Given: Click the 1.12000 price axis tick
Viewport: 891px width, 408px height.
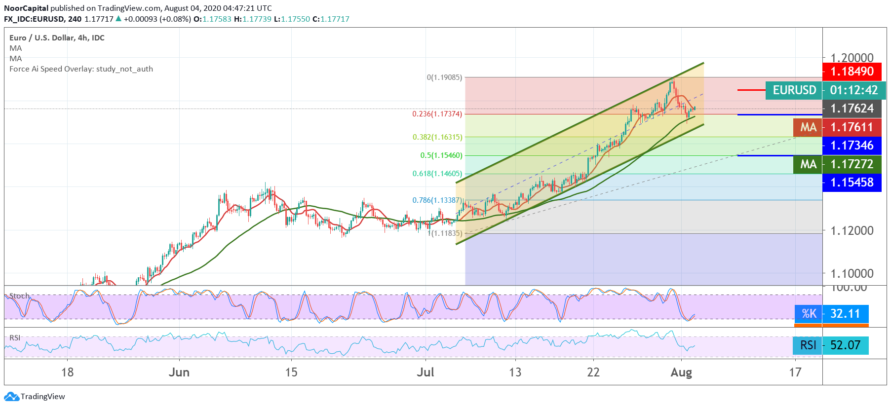Looking at the screenshot, I should pos(852,230).
